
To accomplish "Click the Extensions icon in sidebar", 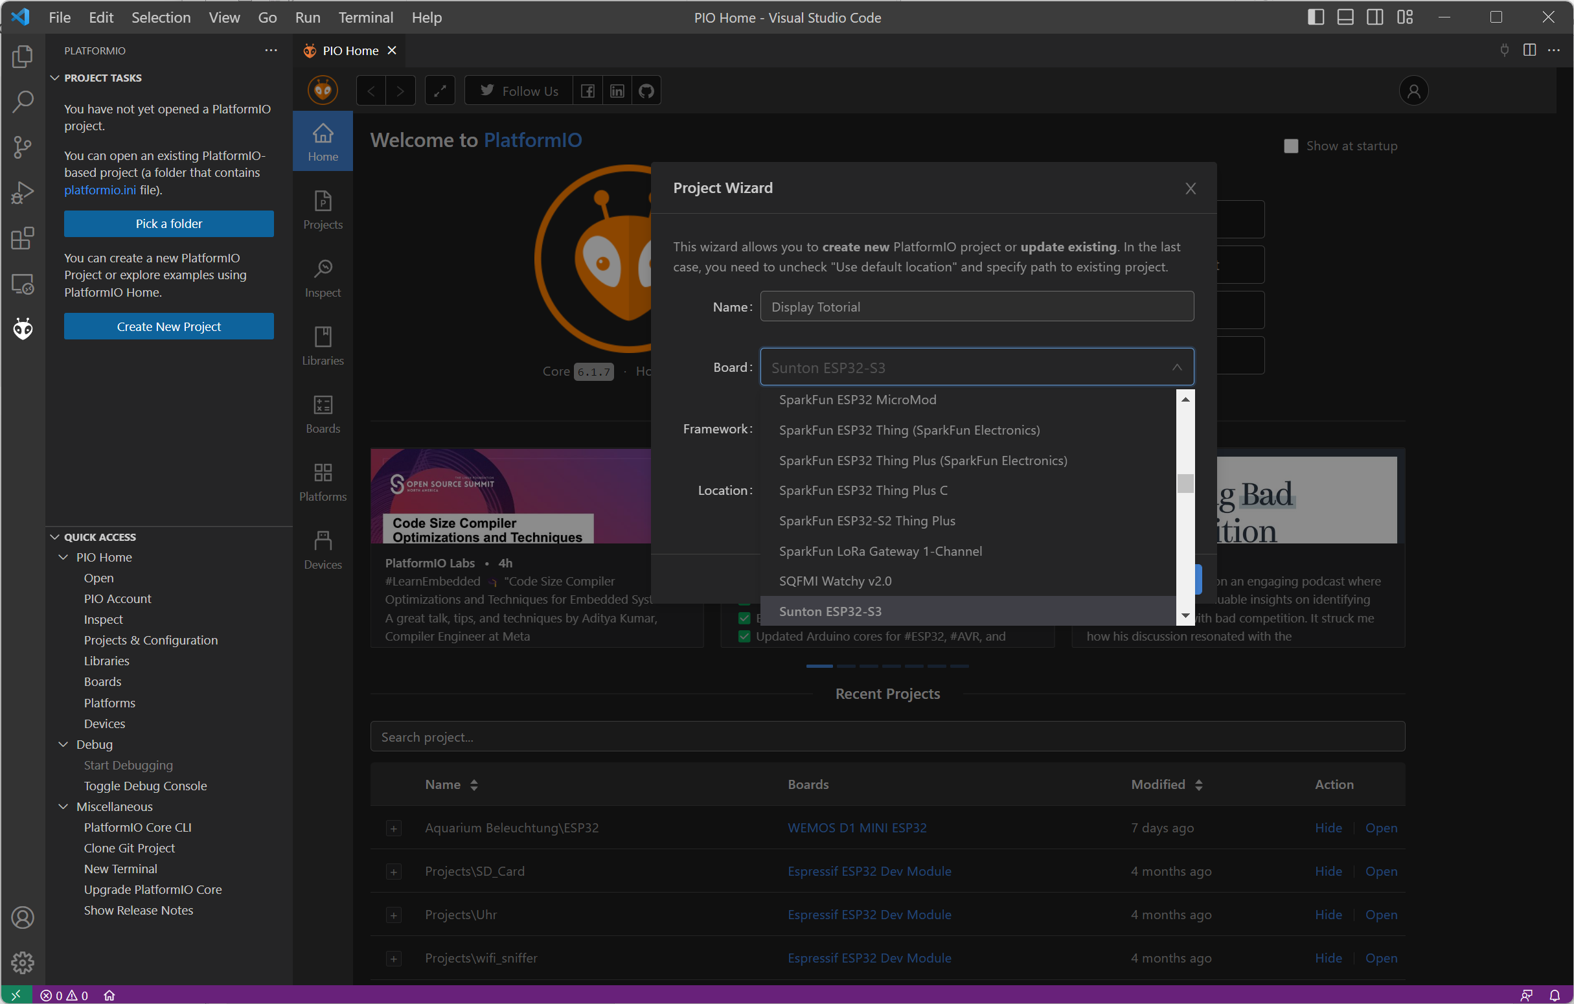I will [x=23, y=238].
